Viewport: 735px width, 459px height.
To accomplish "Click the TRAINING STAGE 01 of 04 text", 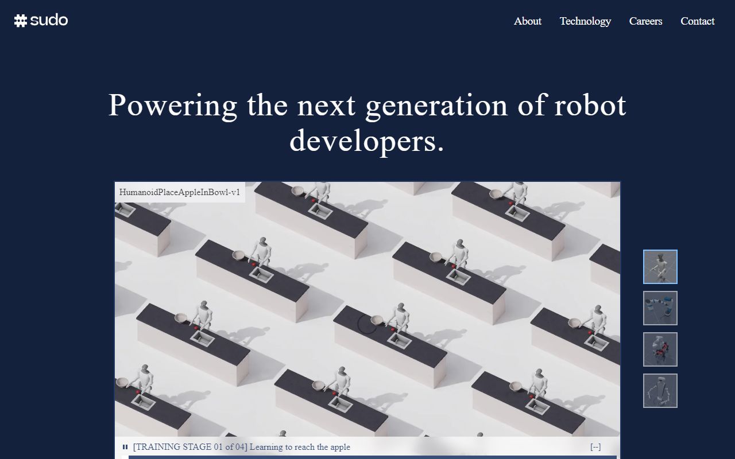I will pyautogui.click(x=189, y=446).
